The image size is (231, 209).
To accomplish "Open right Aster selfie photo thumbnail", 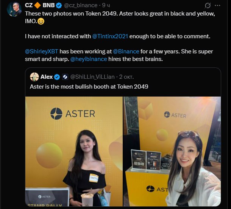I will [172, 151].
